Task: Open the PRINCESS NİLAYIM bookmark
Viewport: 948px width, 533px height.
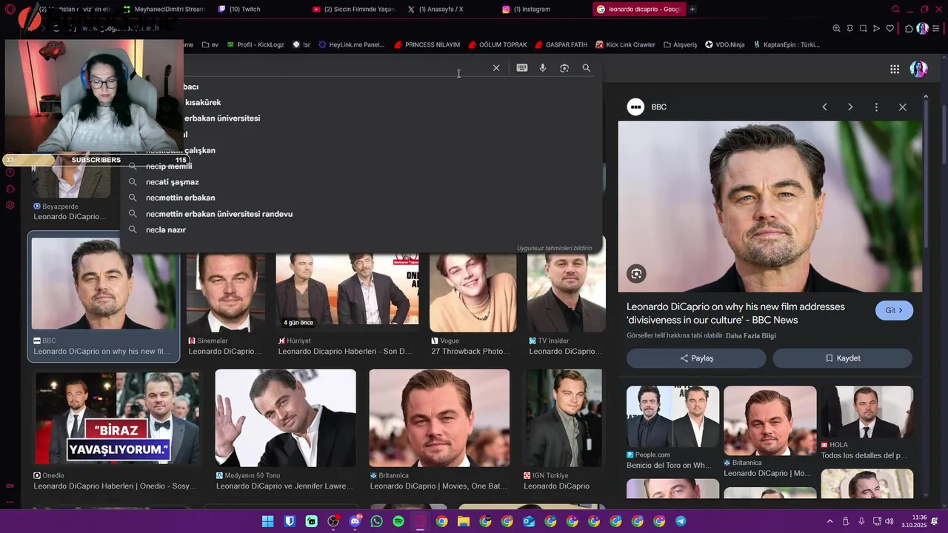Action: pyautogui.click(x=427, y=44)
